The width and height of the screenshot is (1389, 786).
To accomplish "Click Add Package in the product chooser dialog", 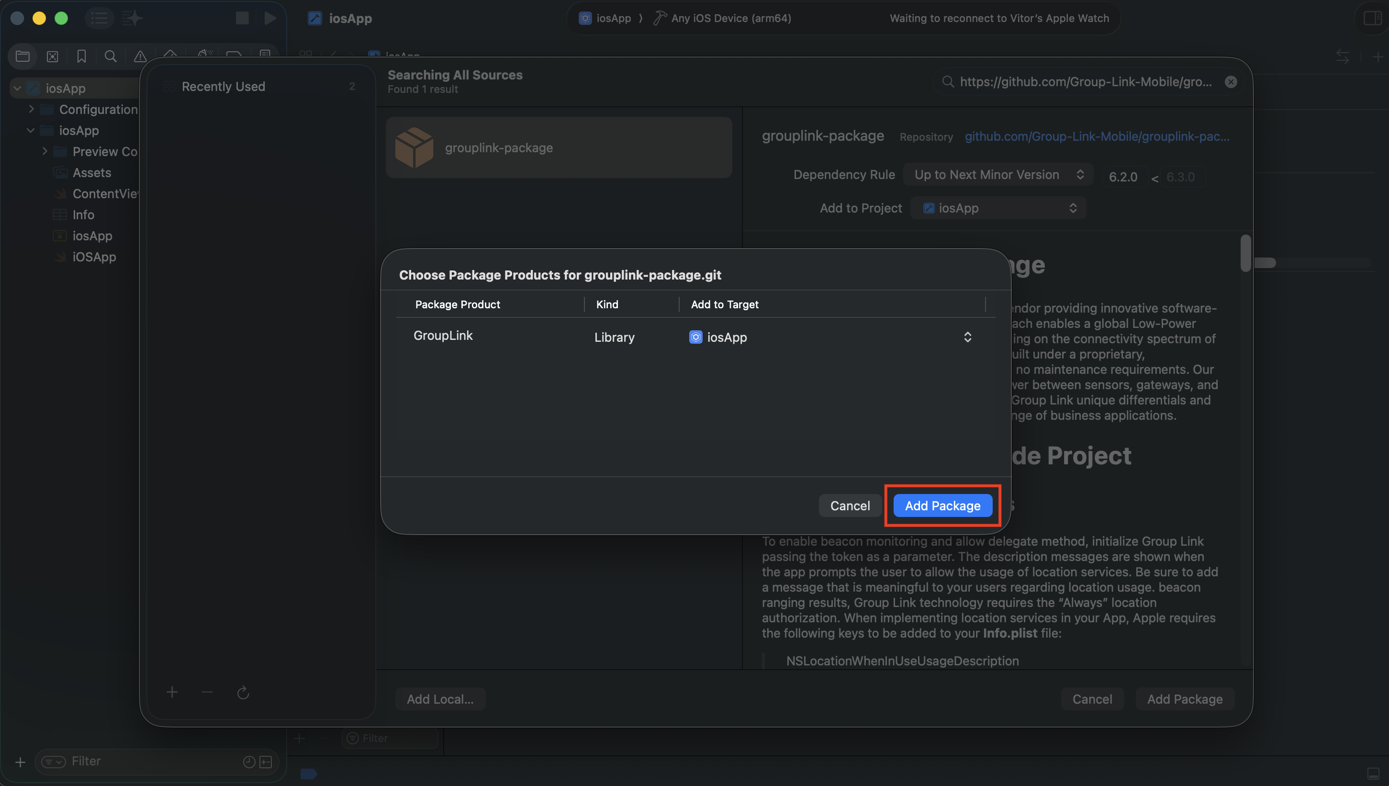I will (x=942, y=506).
